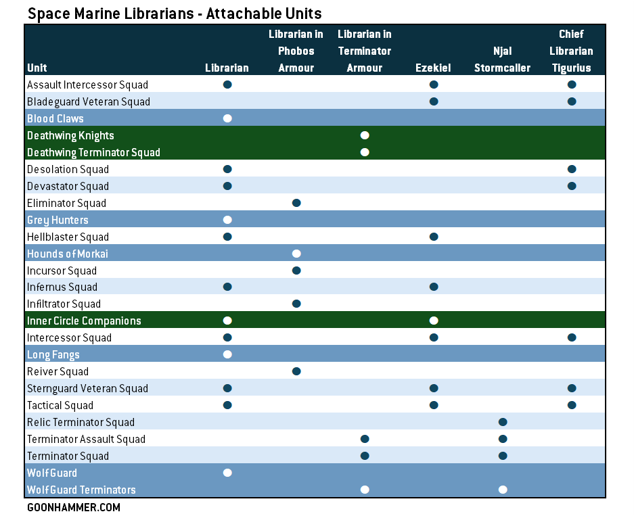Select Terminator Armour dot in Deathwing Knights row
Viewport: 634px width, 516px height.
365,135
